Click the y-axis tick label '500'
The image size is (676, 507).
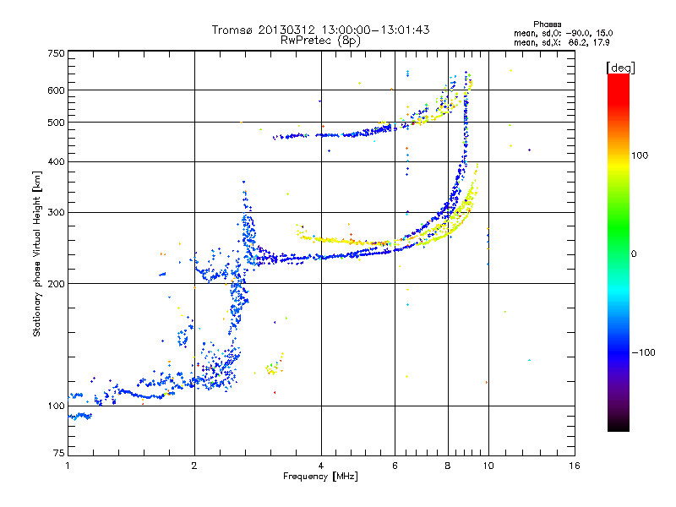pyautogui.click(x=56, y=123)
